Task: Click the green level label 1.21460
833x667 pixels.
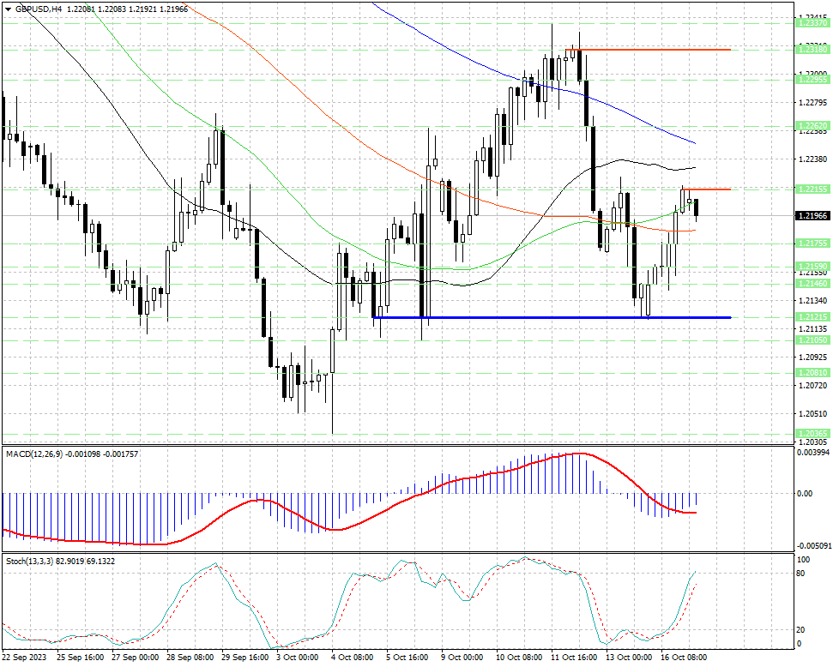Action: click(x=812, y=284)
